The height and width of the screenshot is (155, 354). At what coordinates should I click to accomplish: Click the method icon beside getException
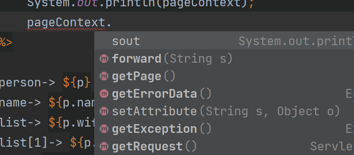click(104, 129)
